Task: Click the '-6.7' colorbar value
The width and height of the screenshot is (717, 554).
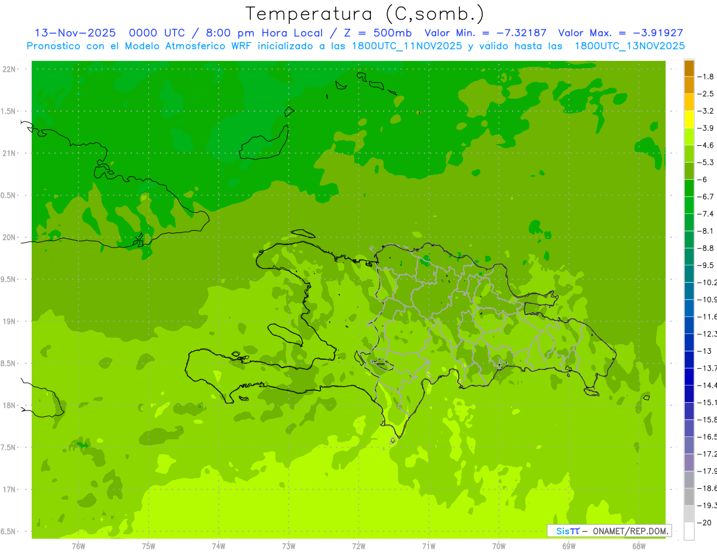Action: tap(706, 197)
